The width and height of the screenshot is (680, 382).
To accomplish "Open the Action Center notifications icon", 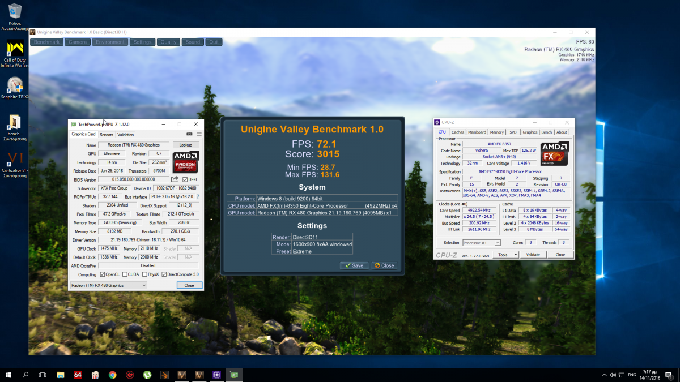I will pos(670,375).
